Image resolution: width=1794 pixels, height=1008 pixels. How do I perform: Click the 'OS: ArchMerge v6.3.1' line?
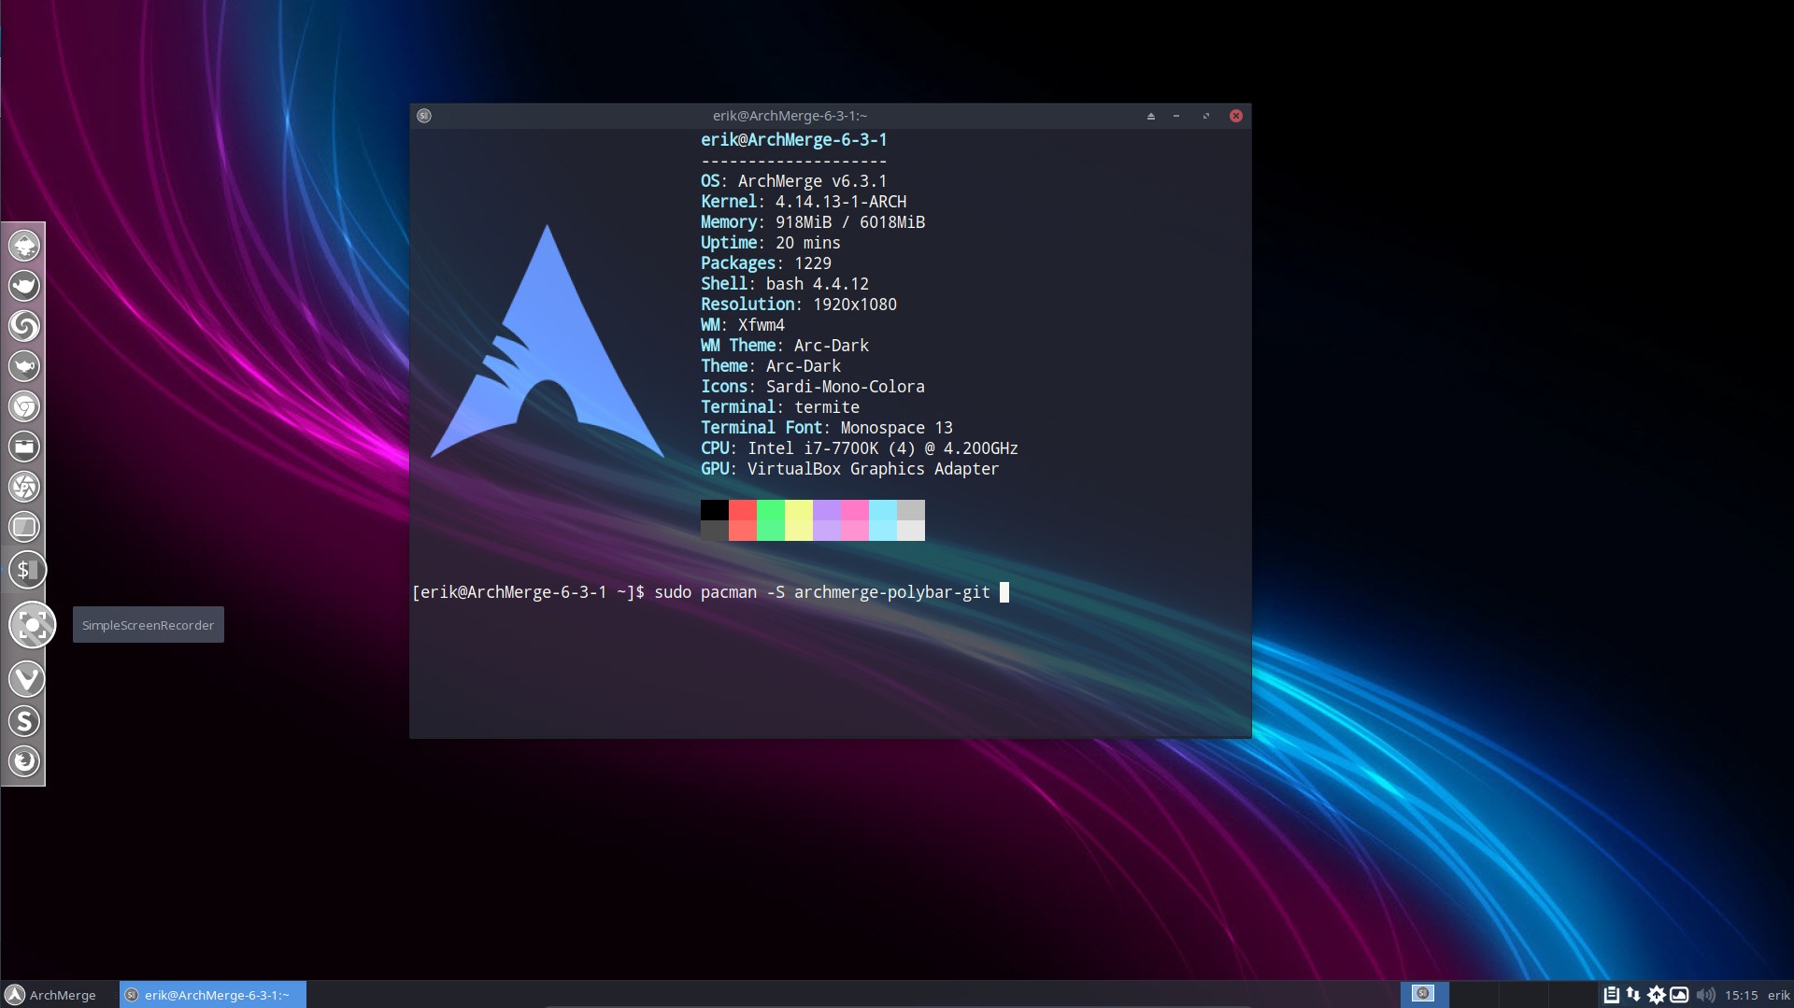(794, 181)
